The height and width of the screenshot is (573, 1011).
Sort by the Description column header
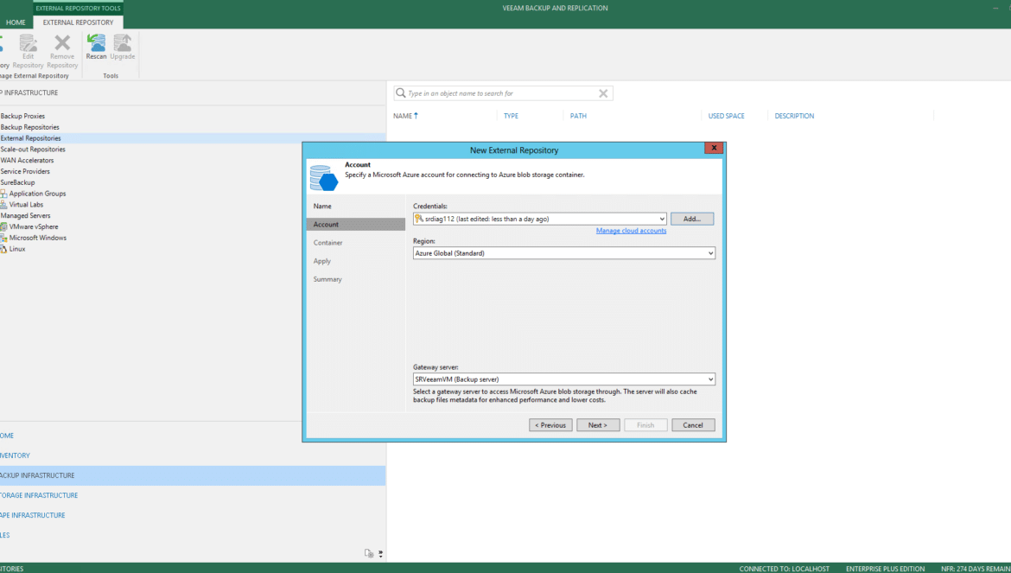click(x=794, y=116)
